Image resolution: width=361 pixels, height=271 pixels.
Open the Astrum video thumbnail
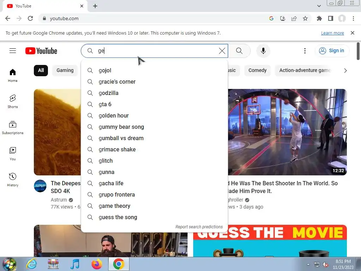[57, 132]
